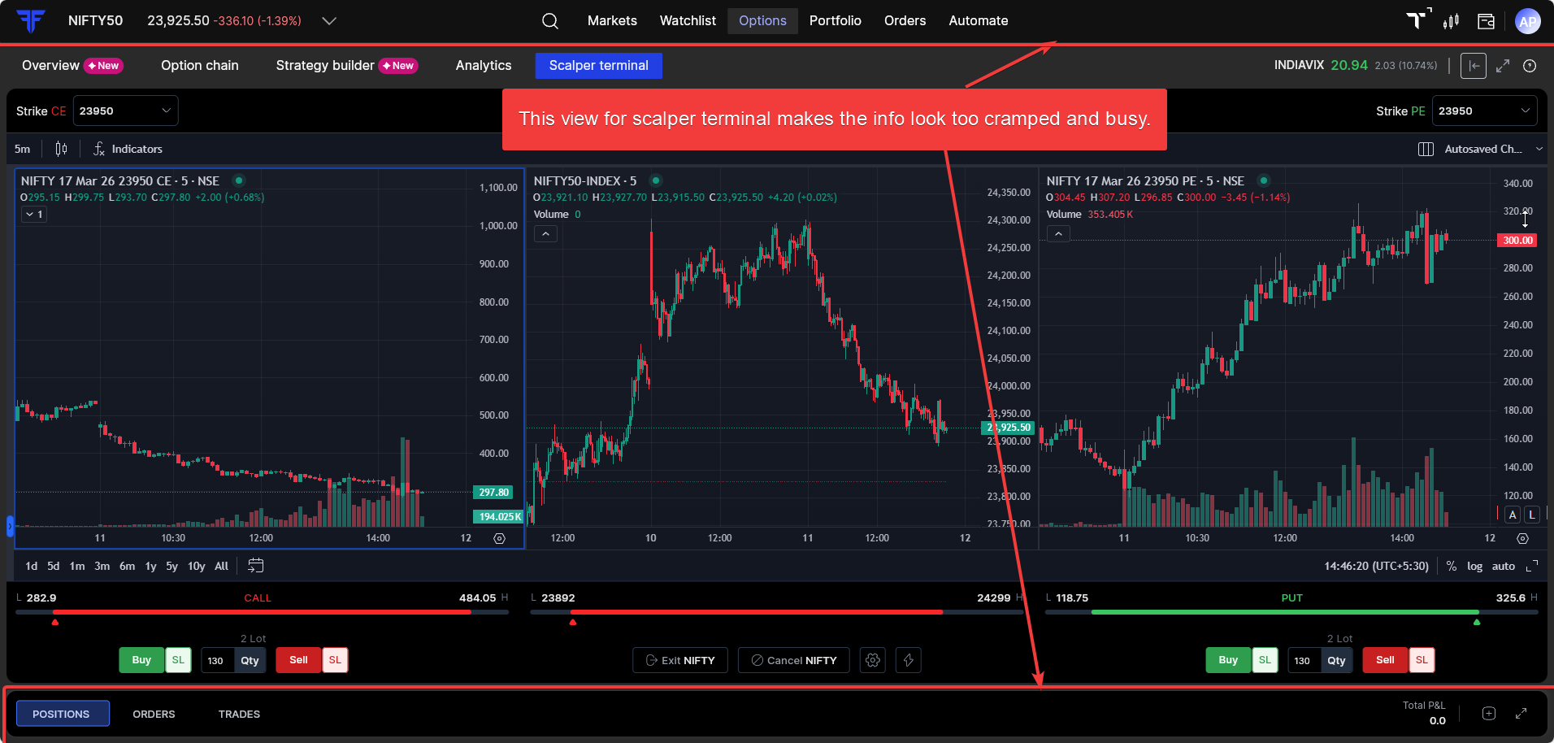Open the ORDERS tab

click(x=154, y=714)
